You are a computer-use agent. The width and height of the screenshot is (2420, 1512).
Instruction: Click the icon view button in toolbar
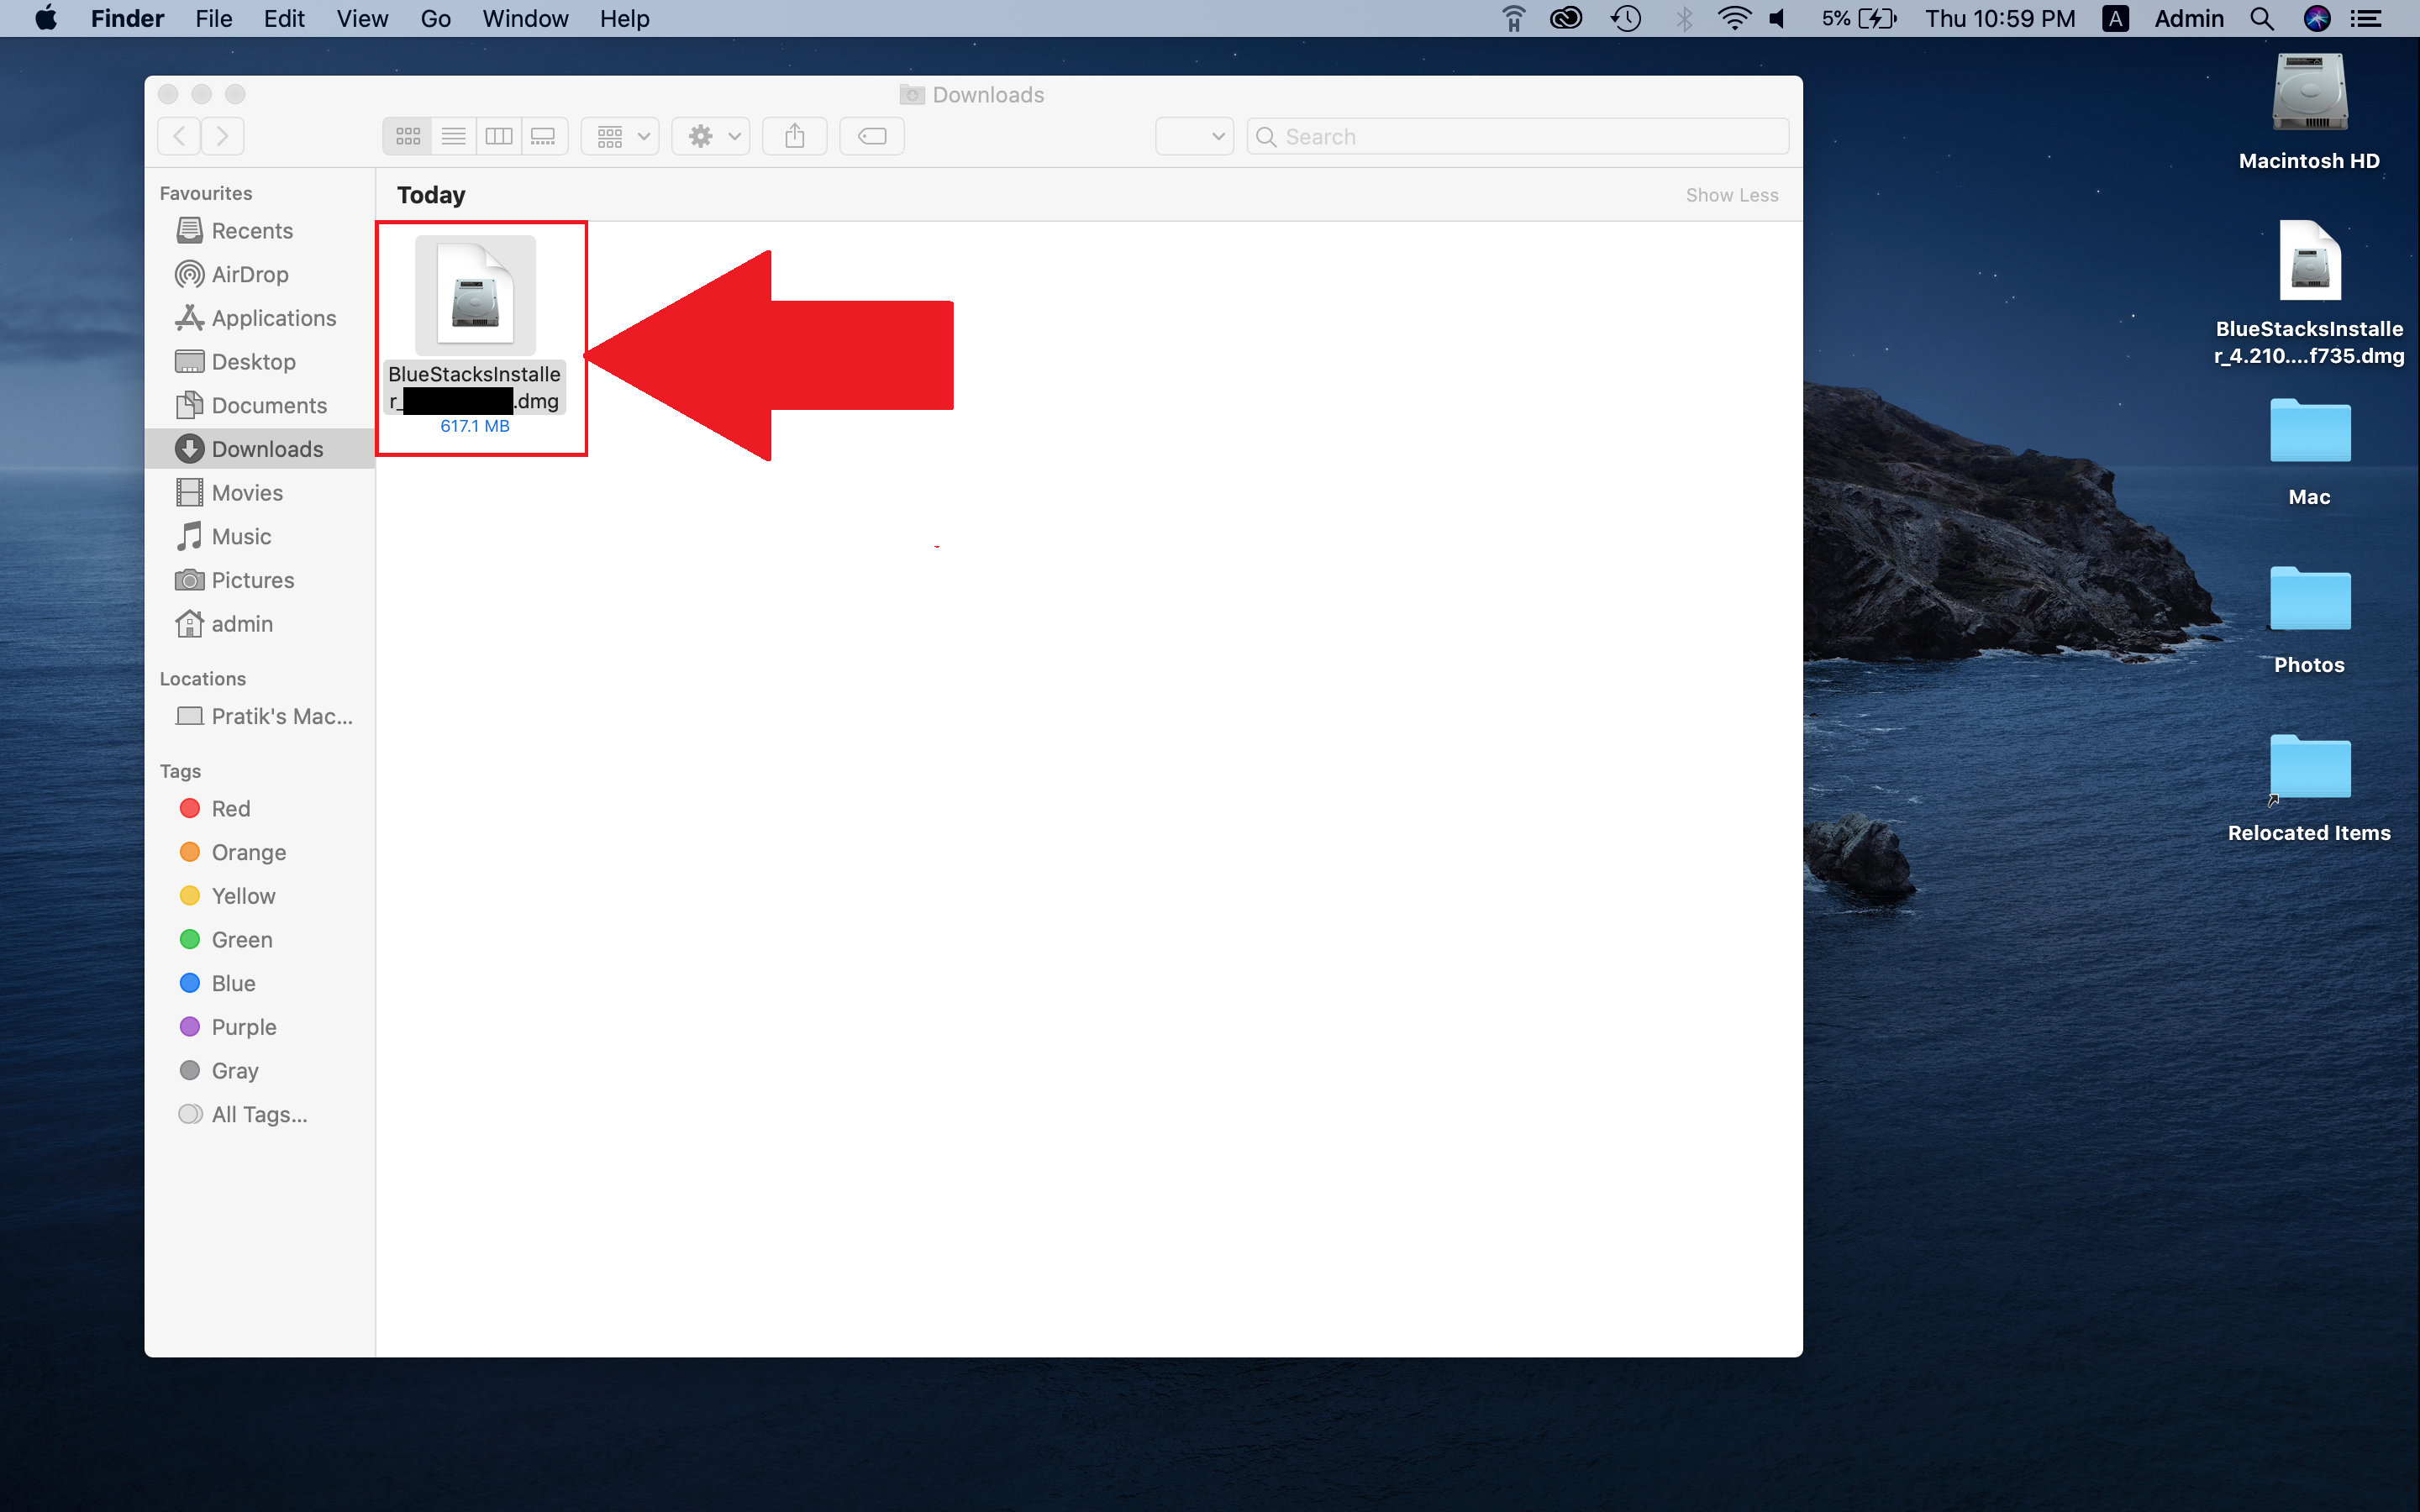pos(406,134)
